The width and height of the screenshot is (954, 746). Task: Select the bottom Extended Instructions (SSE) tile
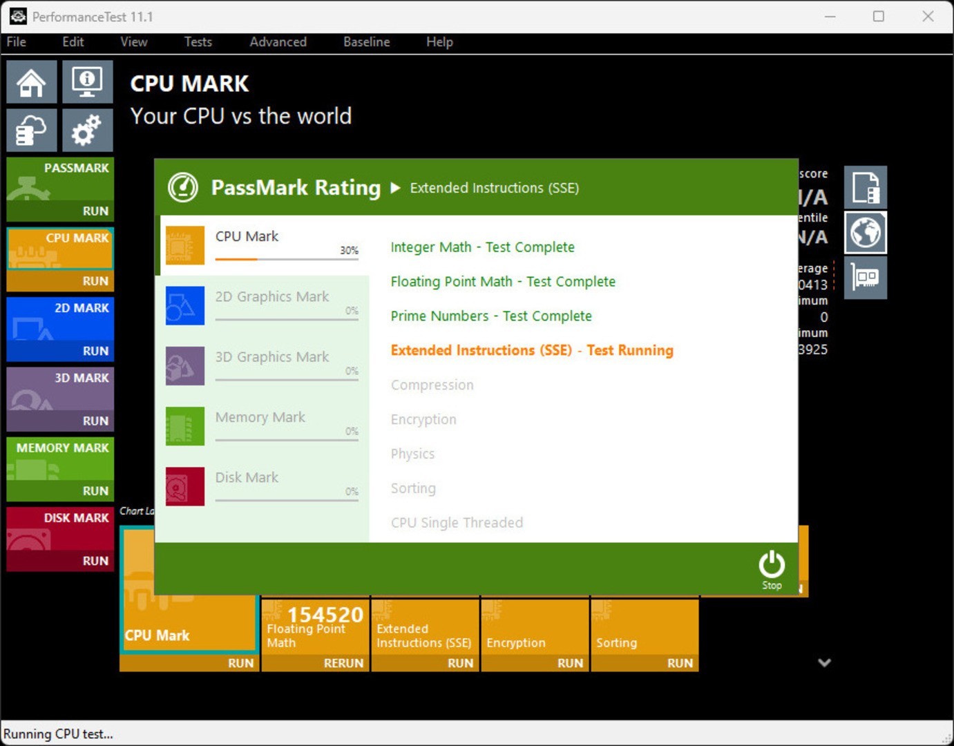425,627
